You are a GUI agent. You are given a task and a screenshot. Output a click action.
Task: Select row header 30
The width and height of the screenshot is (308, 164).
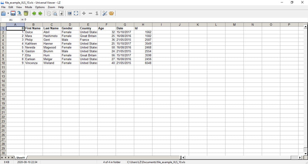coord(3,153)
